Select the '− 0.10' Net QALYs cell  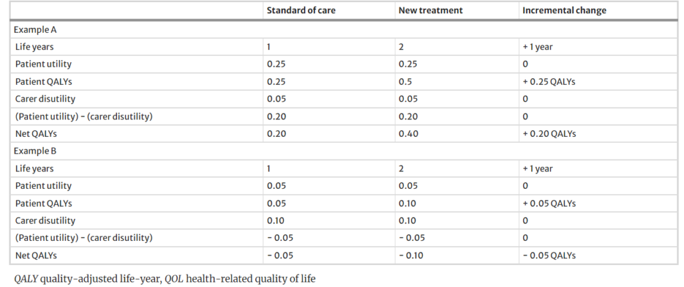click(x=411, y=255)
